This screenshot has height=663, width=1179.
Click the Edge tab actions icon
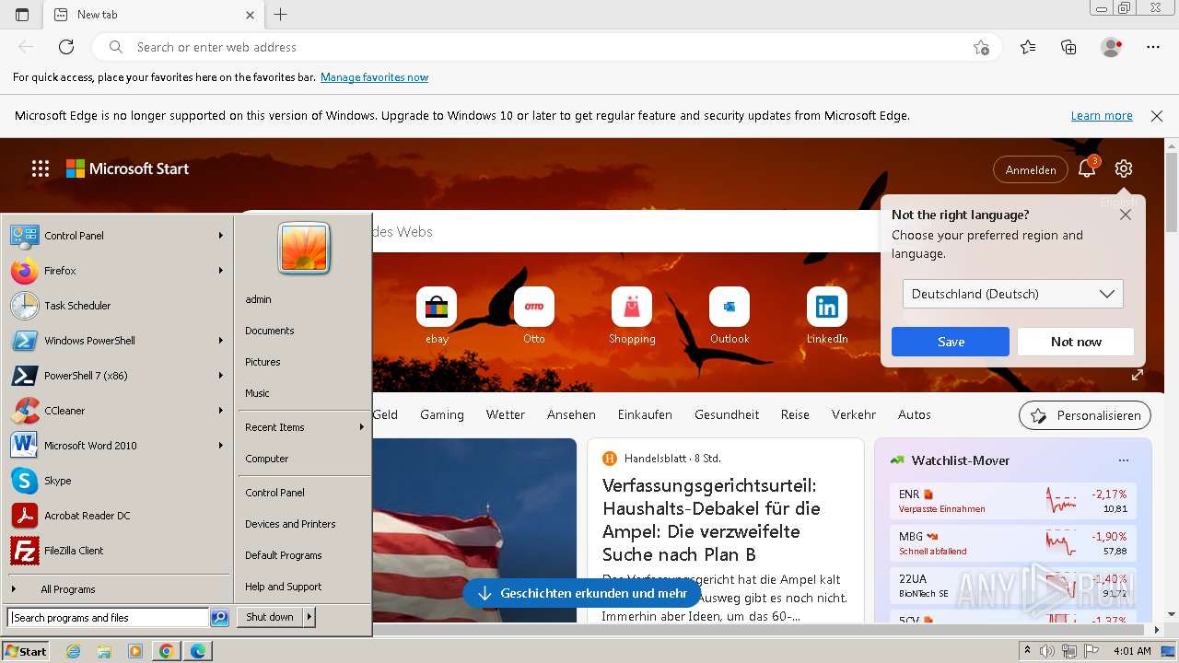coord(22,15)
